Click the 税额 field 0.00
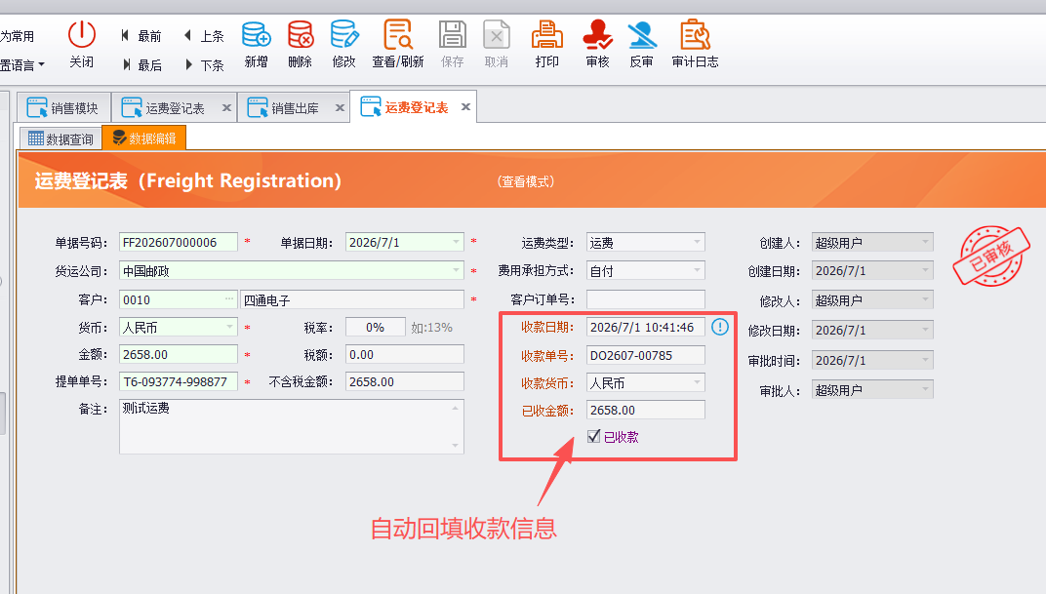The image size is (1046, 594). 404,354
